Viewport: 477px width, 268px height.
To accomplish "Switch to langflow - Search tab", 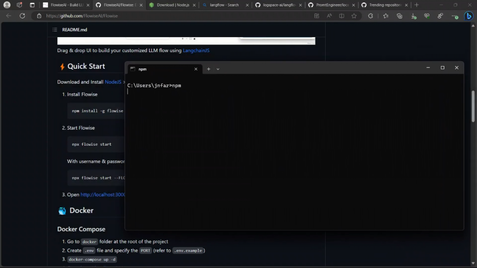I will tap(224, 5).
